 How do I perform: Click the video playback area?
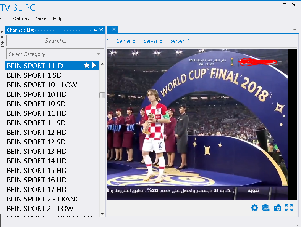(202, 125)
